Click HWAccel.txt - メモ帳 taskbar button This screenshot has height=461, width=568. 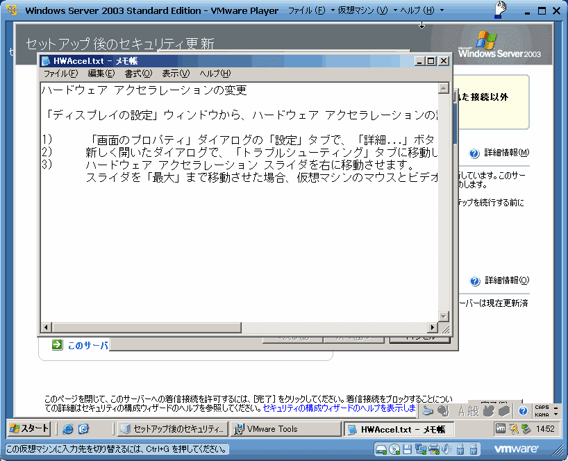pos(399,430)
